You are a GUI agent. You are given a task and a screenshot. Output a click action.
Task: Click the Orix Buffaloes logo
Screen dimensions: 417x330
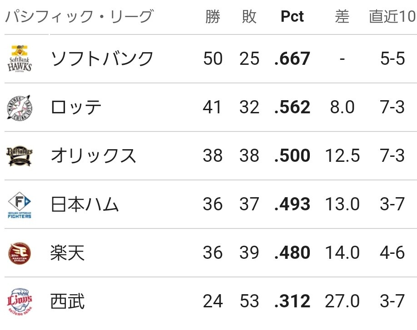click(20, 156)
